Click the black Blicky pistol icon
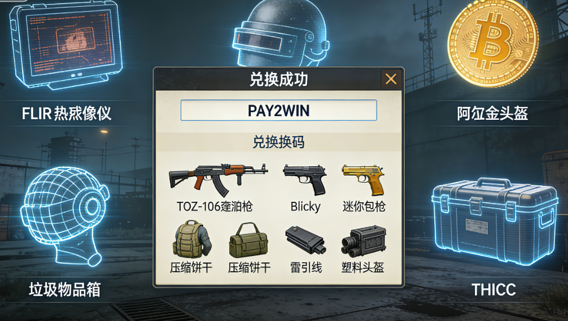Screen dimensions: 568x321 (x=305, y=180)
